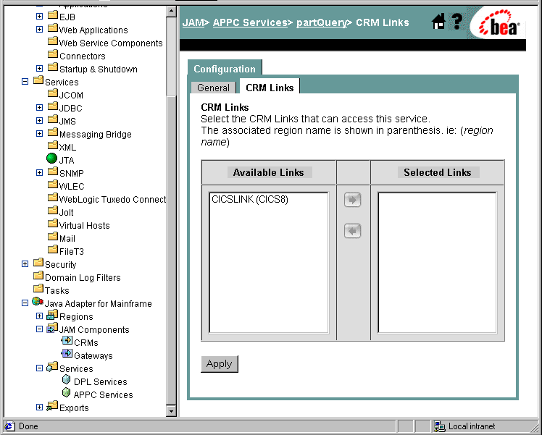Click the Connectors folder icon
This screenshot has width=542, height=435.
point(53,54)
